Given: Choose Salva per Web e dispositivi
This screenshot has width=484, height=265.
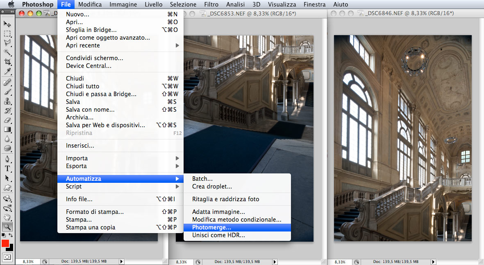Looking at the screenshot, I should (x=120, y=125).
